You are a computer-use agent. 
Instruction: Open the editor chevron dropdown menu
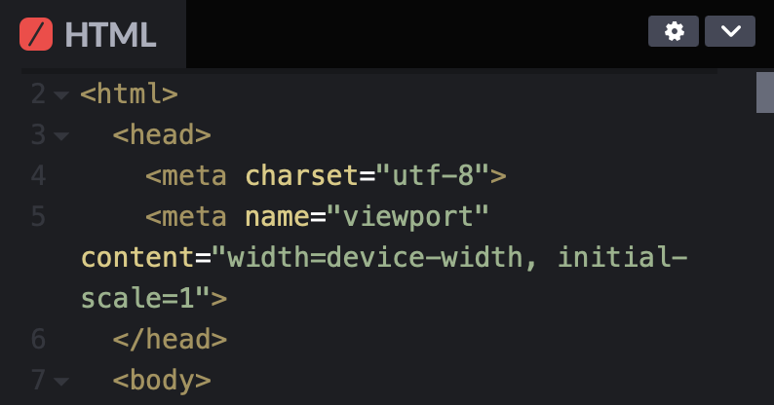[x=730, y=31]
